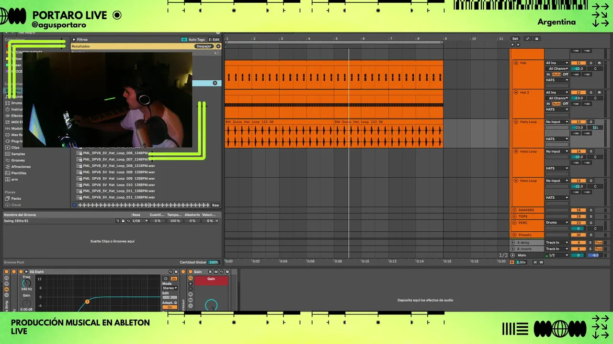Toggle Gain device activator
The image size is (613, 344).
(x=190, y=272)
